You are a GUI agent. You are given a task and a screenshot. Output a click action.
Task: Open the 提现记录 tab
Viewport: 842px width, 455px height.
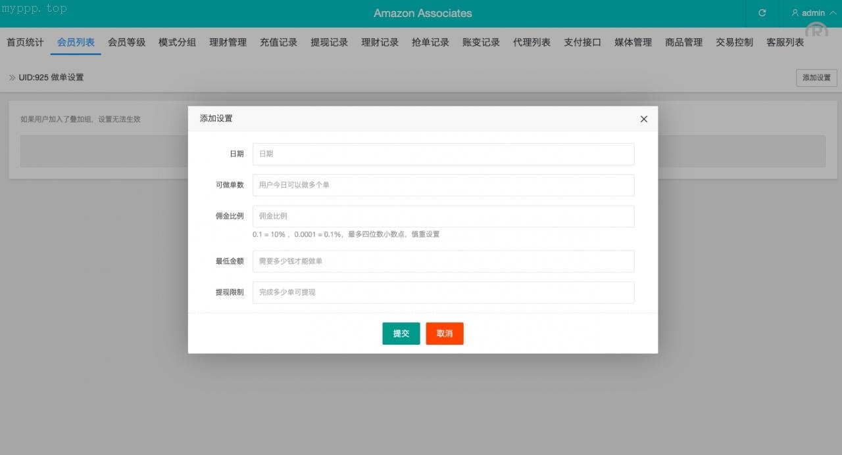pyautogui.click(x=329, y=43)
